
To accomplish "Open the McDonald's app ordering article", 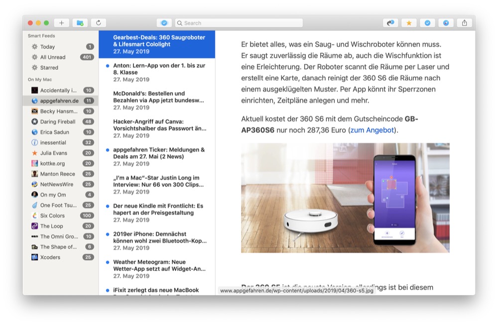I will click(x=158, y=97).
